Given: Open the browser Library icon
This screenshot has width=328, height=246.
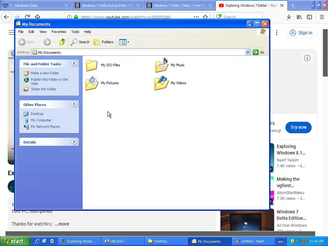Looking at the screenshot, I should click(x=299, y=17).
